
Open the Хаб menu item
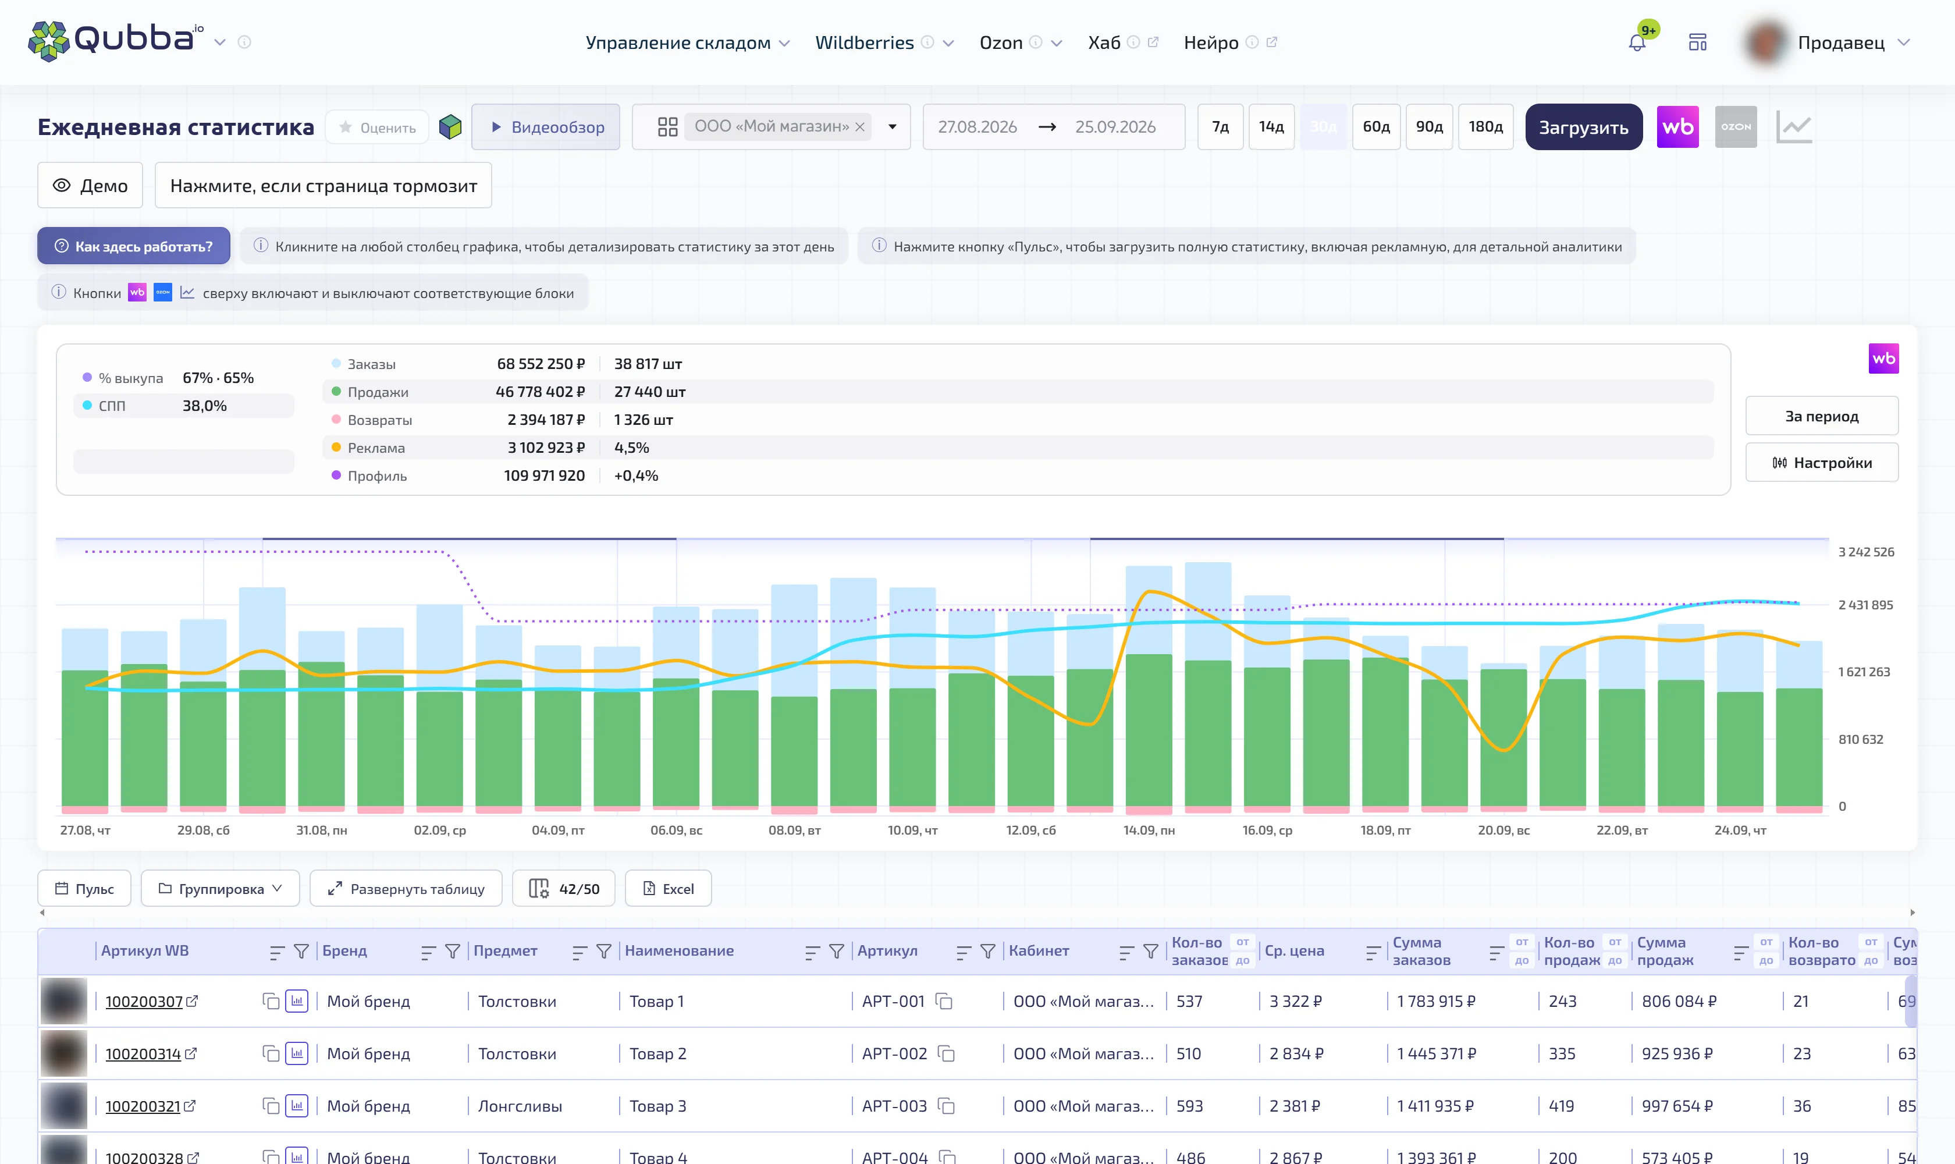pyautogui.click(x=1104, y=42)
